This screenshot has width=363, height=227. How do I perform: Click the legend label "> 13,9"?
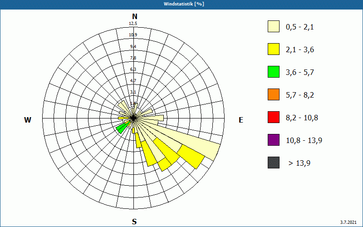299,163
